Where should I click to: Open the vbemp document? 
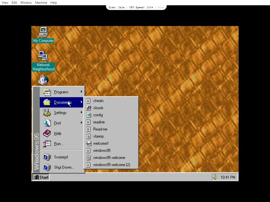click(x=111, y=137)
